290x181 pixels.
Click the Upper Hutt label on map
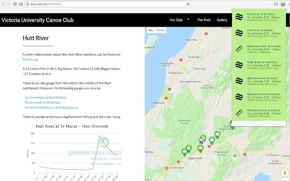click(195, 158)
